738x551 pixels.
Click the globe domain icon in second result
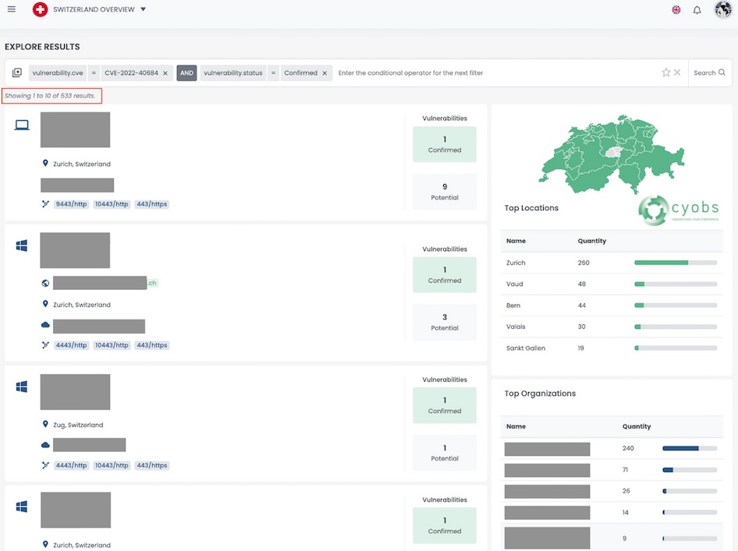pos(45,283)
